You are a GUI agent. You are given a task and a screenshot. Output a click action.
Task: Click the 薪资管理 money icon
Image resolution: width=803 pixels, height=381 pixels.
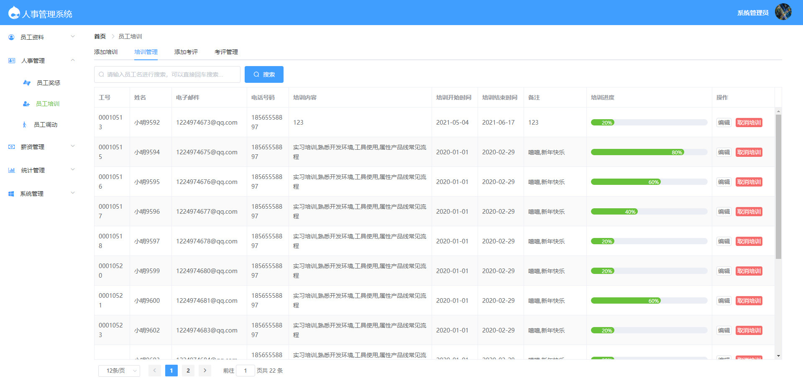tap(12, 147)
